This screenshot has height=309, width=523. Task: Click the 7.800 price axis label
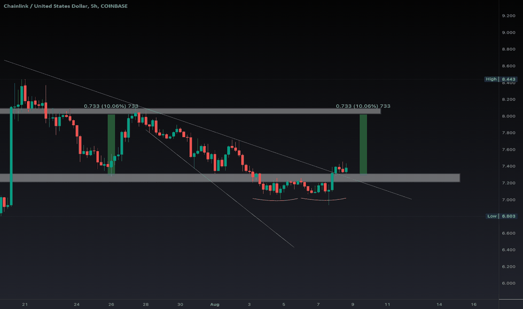pyautogui.click(x=508, y=133)
